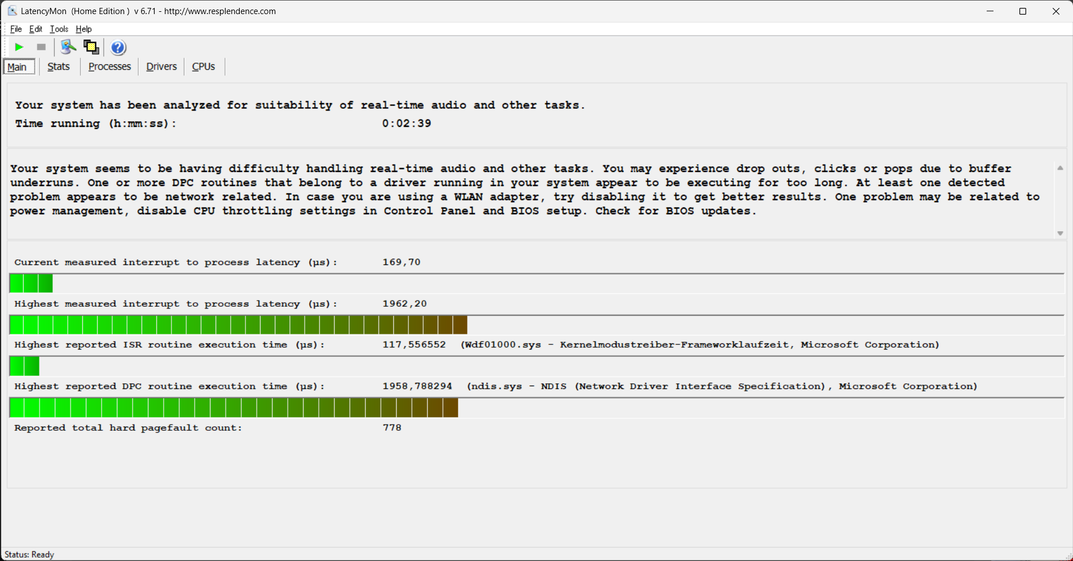Screen dimensions: 1073x561
Task: Go to the Drivers tab
Action: pos(161,67)
